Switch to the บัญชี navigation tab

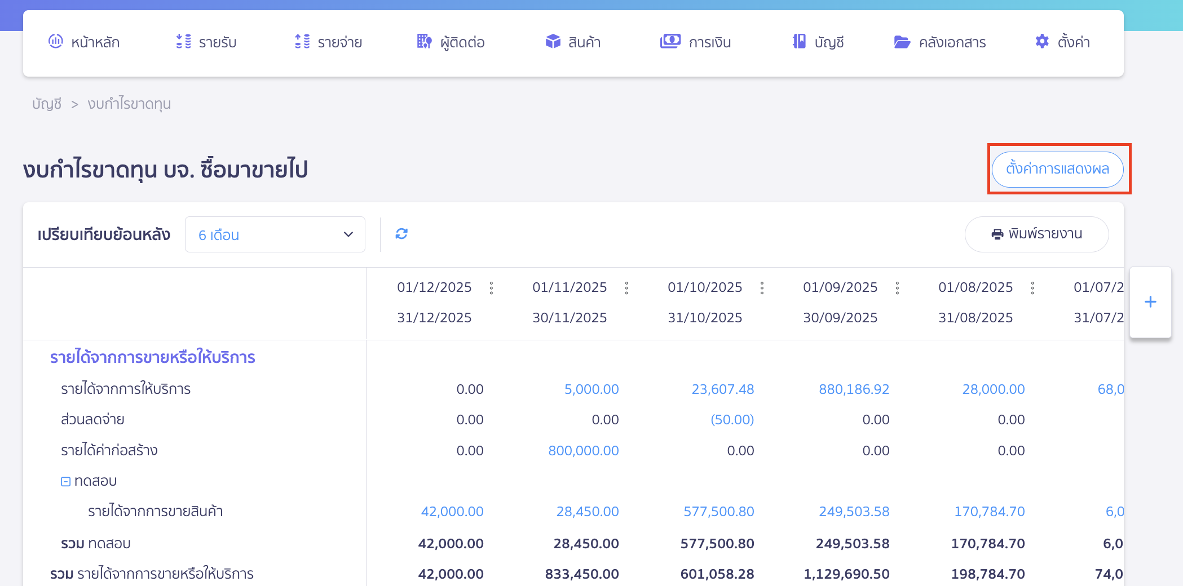click(x=800, y=41)
